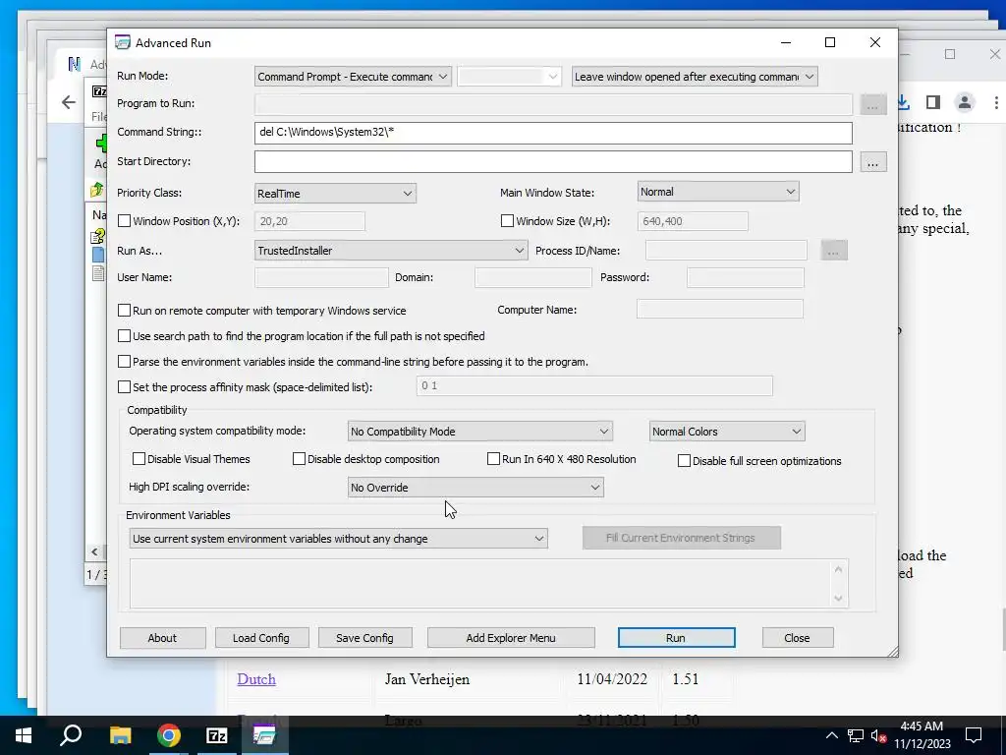Open taskbar search magnifier
The height and width of the screenshot is (755, 1006).
[71, 735]
